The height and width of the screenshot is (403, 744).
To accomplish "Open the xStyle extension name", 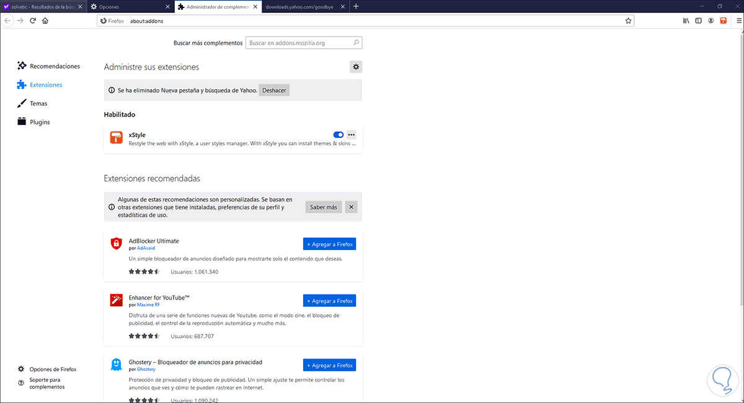I will 137,135.
